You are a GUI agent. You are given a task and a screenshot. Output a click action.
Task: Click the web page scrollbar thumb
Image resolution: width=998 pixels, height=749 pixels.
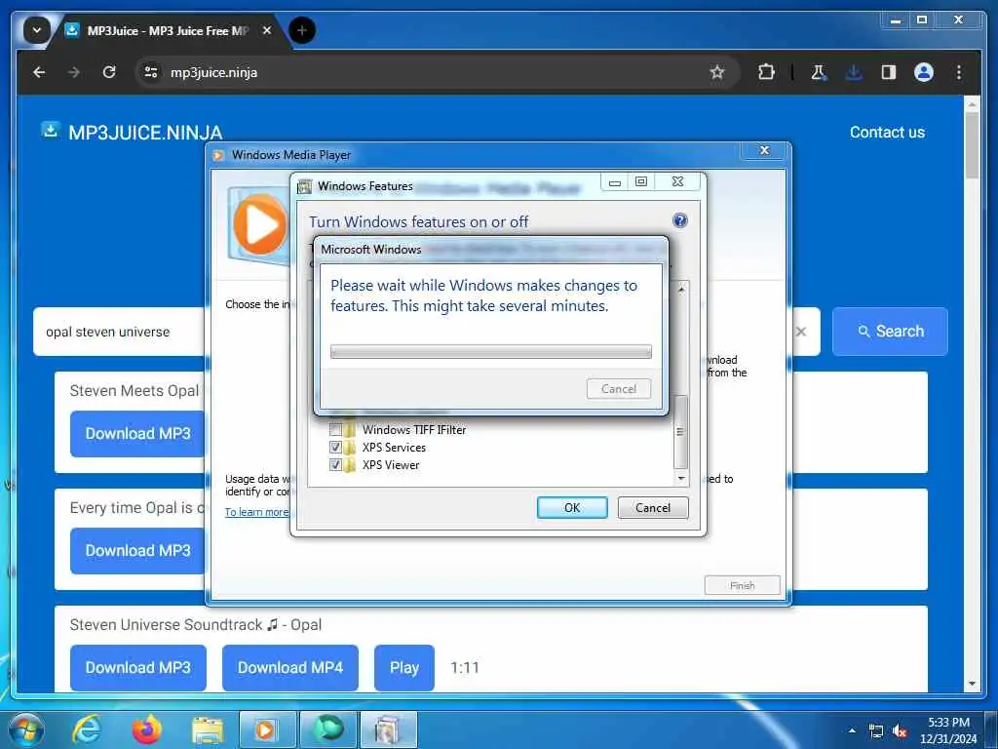pos(972,145)
